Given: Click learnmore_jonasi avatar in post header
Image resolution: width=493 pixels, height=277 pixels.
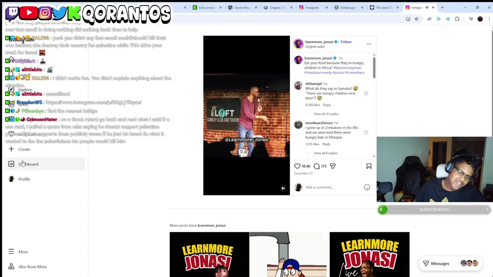Looking at the screenshot, I should point(298,44).
